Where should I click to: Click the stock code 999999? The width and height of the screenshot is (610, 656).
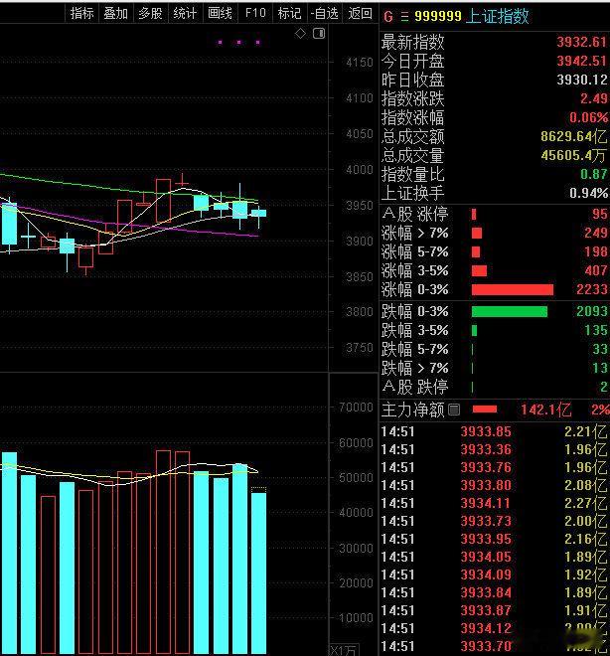tap(438, 16)
